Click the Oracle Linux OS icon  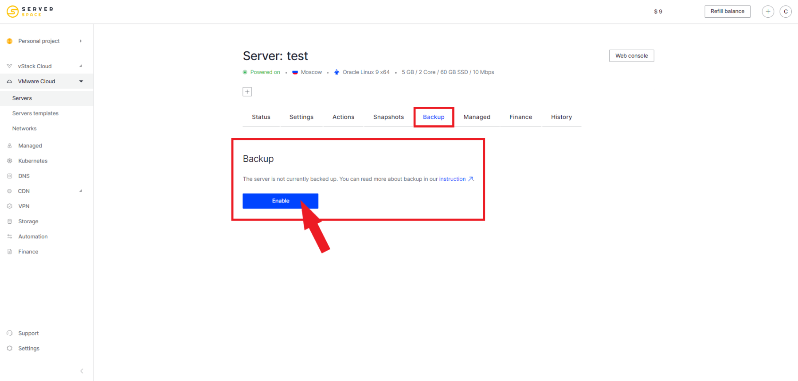click(x=336, y=72)
